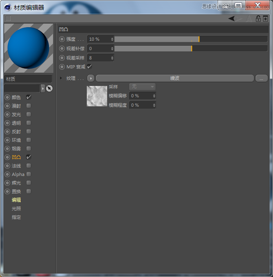The width and height of the screenshot is (273, 277).
Task: Click the grip icon at top-left of panel
Action: [x=8, y=18]
